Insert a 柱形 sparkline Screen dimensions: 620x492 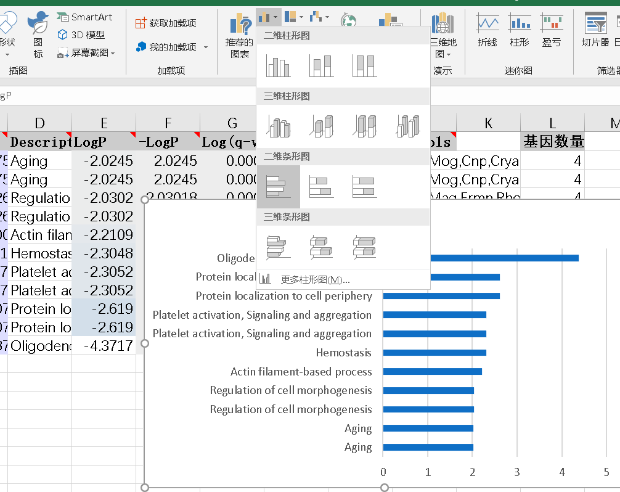[x=519, y=31]
